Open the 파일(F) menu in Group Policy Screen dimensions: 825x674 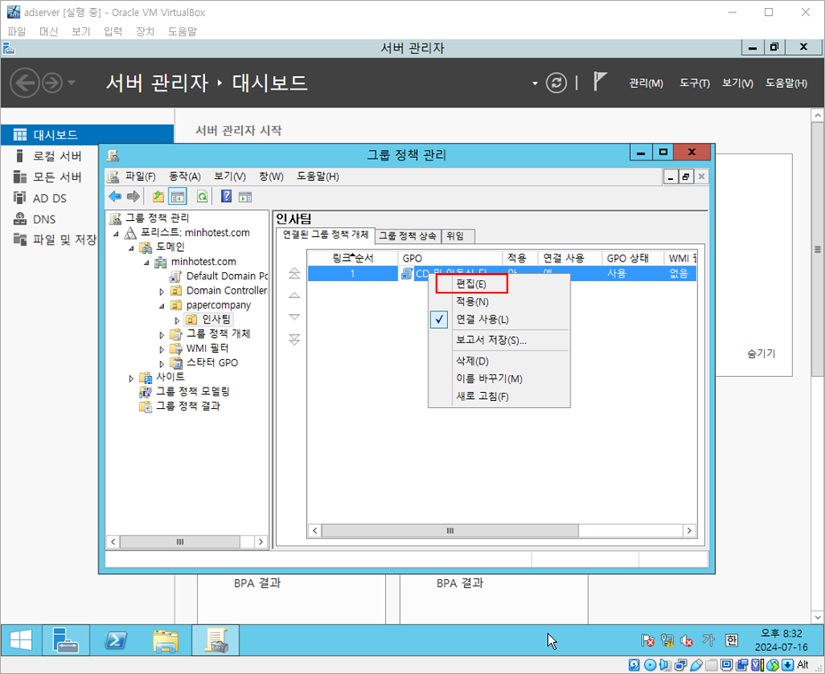tap(140, 176)
